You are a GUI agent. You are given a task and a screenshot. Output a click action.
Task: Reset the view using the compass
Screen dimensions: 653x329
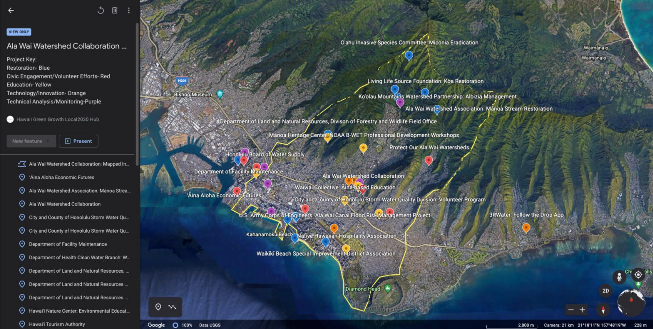click(x=603, y=310)
